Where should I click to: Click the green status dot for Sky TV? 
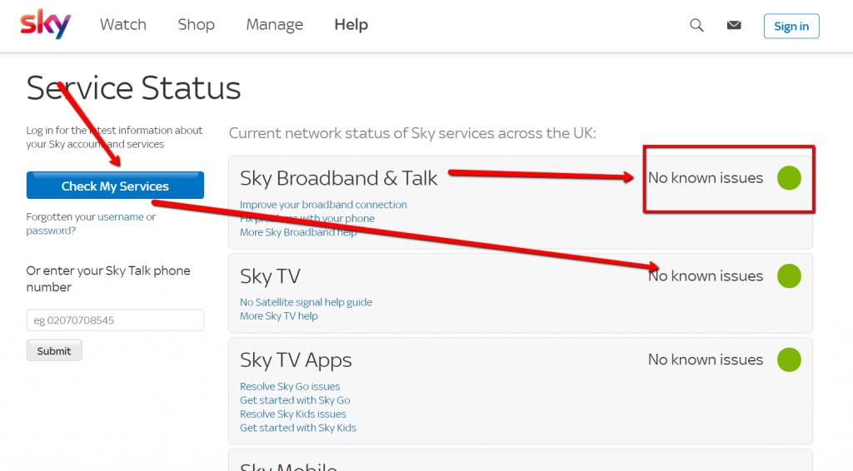[x=789, y=276]
